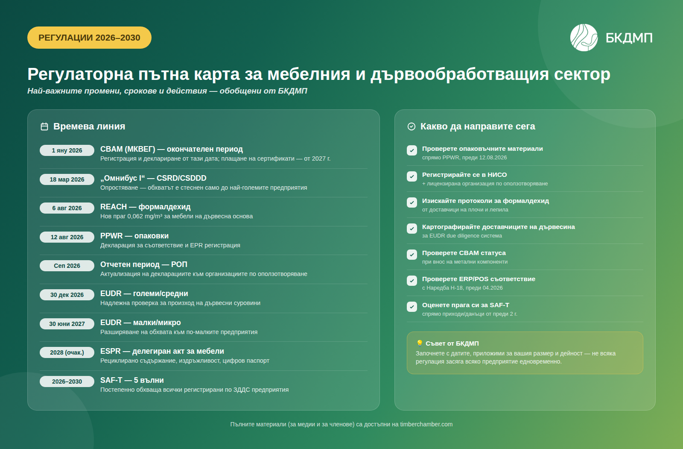Viewport: 683px width, 449px height.
Task: Click heading EUDR — малки/микро
Action: coord(141,323)
